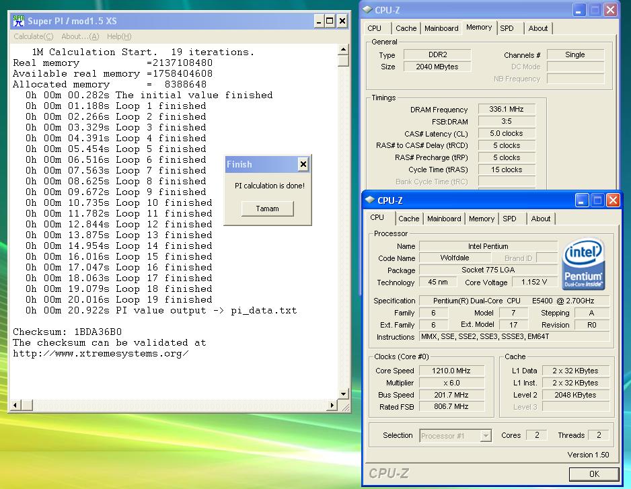Switch to Cache tab in front CPU-Z window
This screenshot has width=631, height=489.
pyautogui.click(x=409, y=219)
